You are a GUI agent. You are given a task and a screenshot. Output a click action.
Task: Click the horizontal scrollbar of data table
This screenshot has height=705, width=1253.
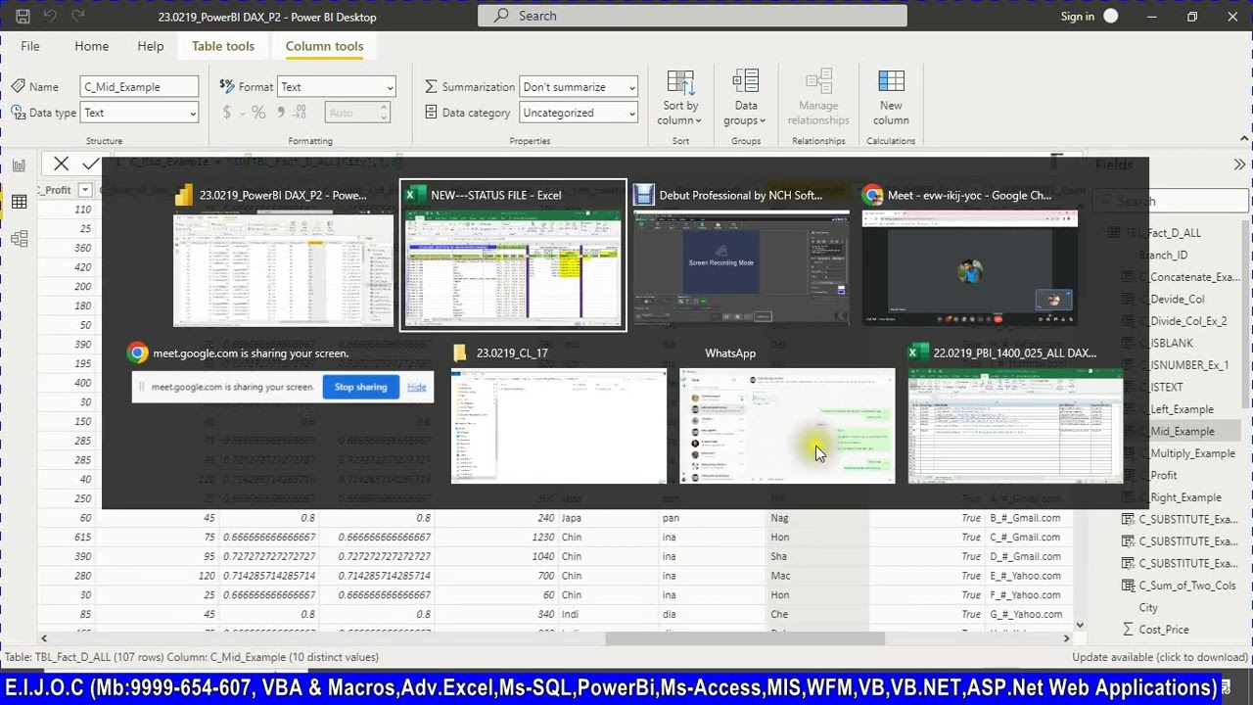click(744, 638)
